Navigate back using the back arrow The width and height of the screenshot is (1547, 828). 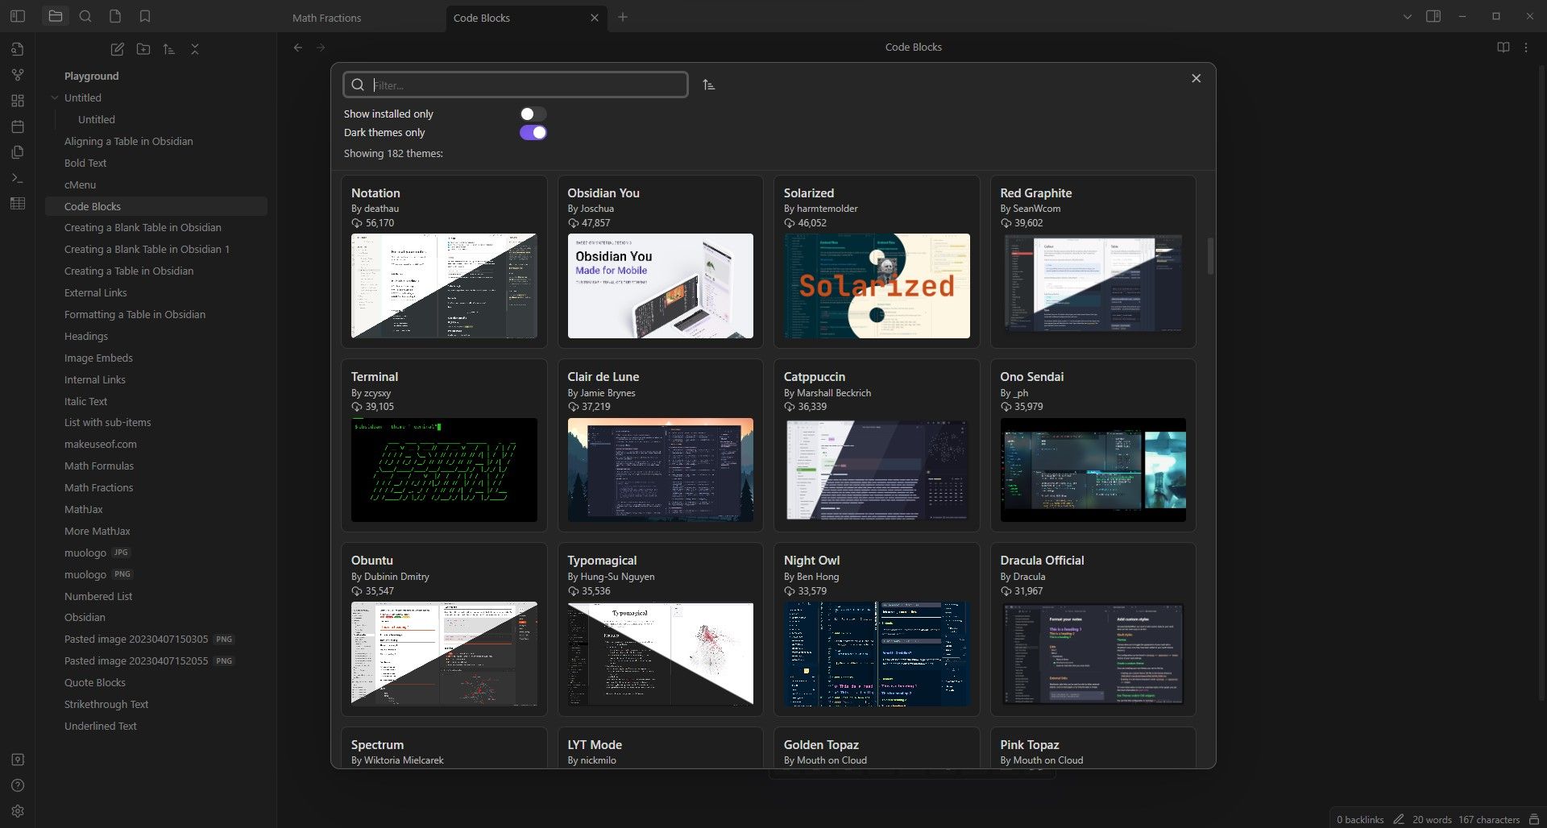pyautogui.click(x=298, y=47)
